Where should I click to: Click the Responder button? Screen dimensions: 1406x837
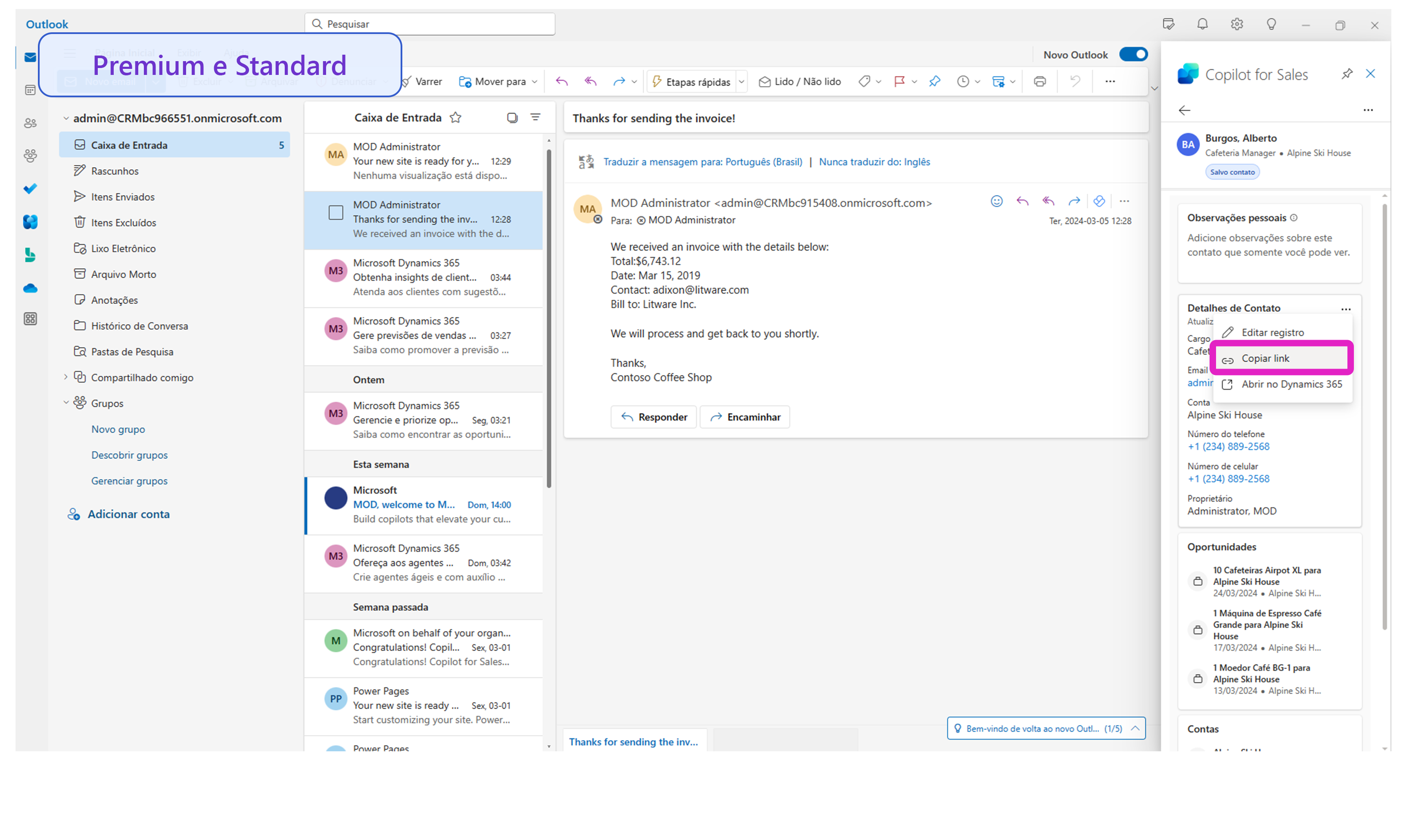point(654,417)
